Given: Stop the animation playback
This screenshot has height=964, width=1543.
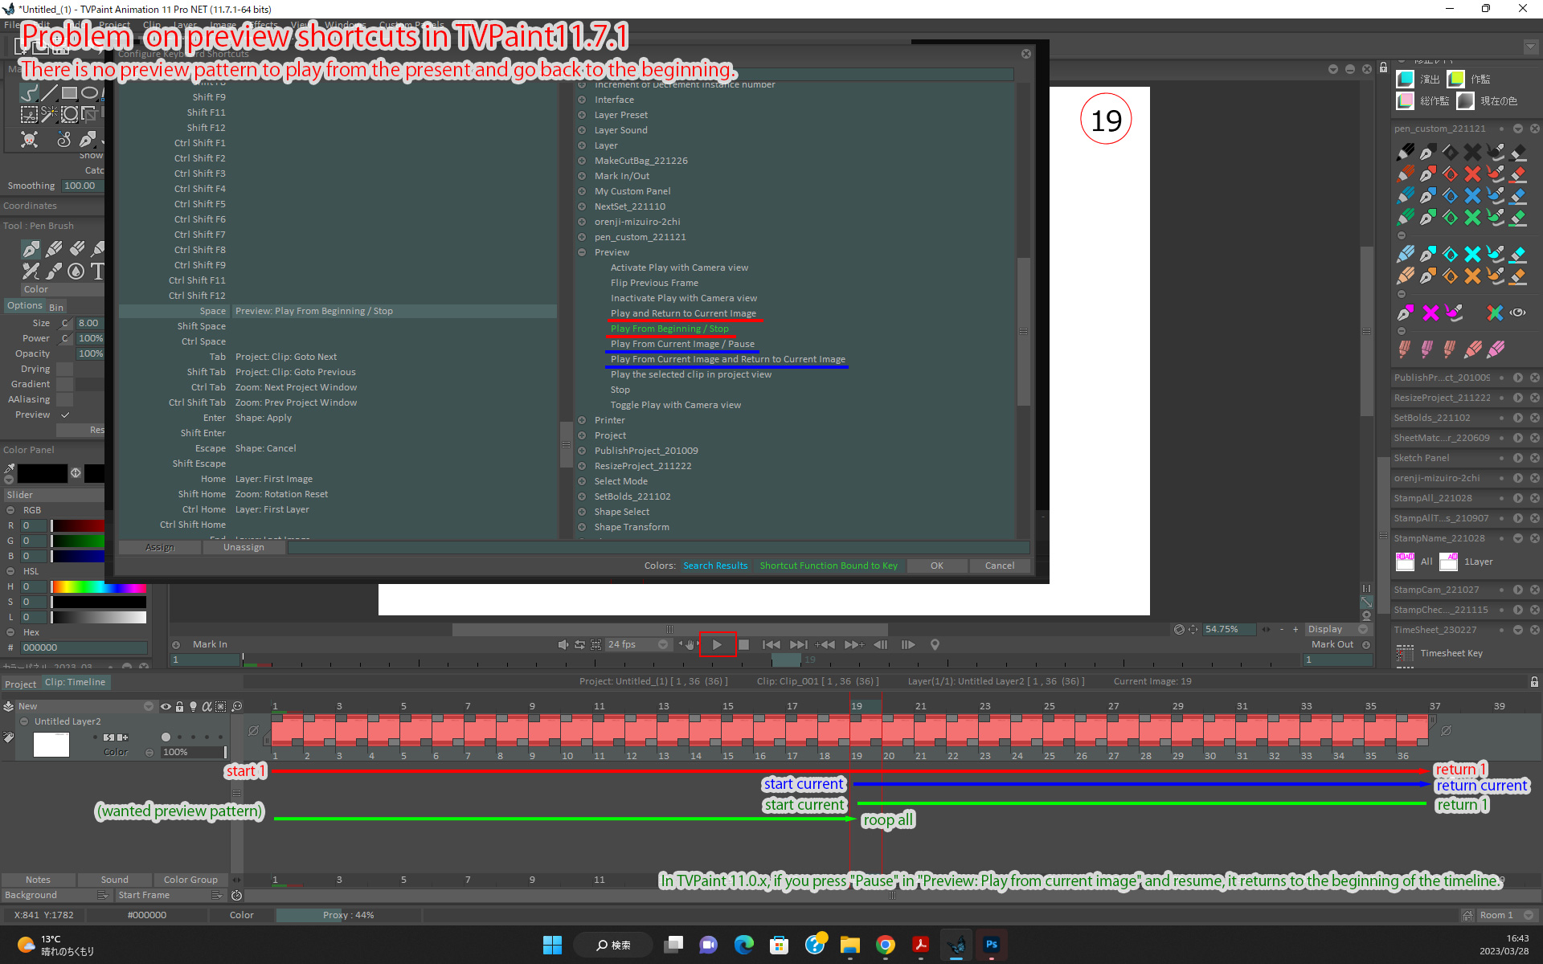Looking at the screenshot, I should (743, 644).
